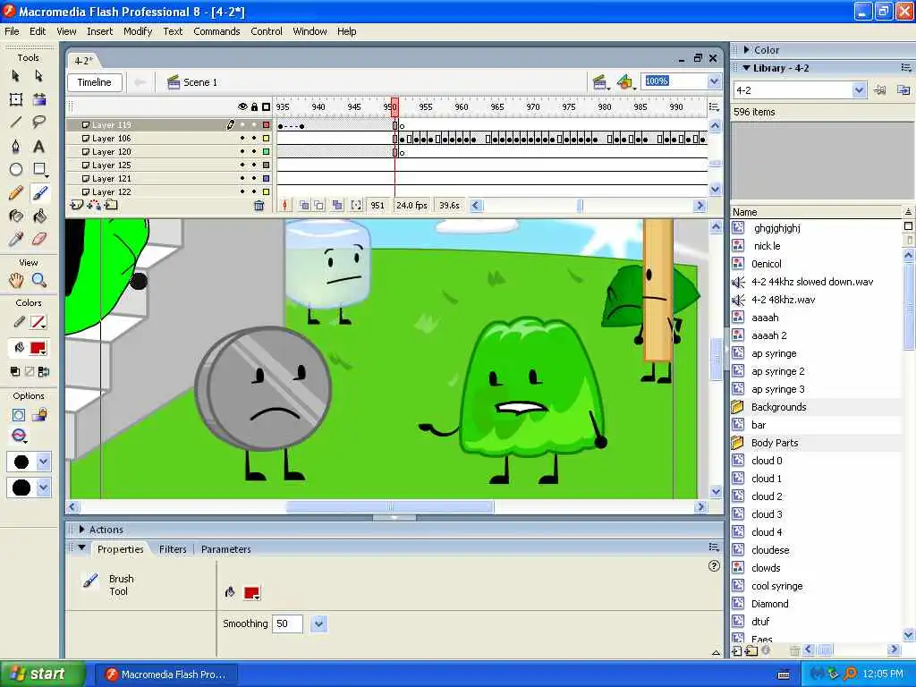The height and width of the screenshot is (687, 916).
Task: Click the Windows start button
Action: [42, 674]
